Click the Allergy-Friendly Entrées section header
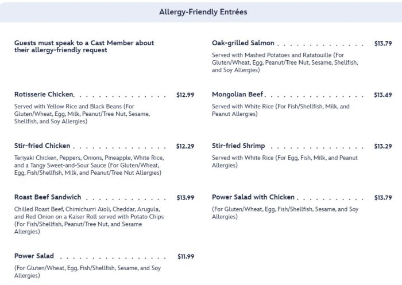Viewport: 402px width, 285px height. (x=200, y=11)
